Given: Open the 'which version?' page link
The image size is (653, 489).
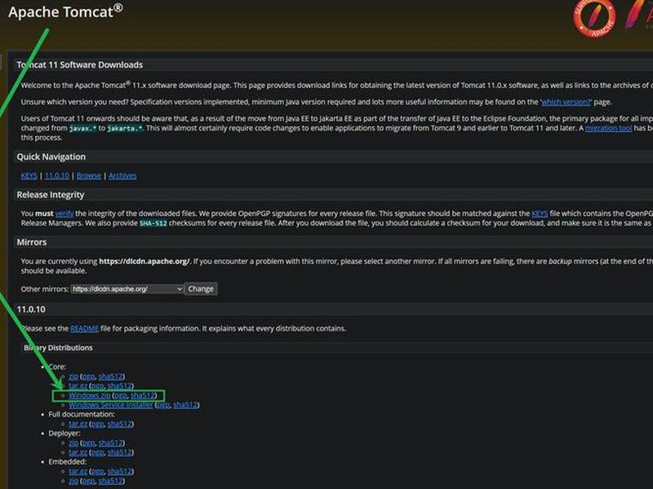Looking at the screenshot, I should coord(566,102).
